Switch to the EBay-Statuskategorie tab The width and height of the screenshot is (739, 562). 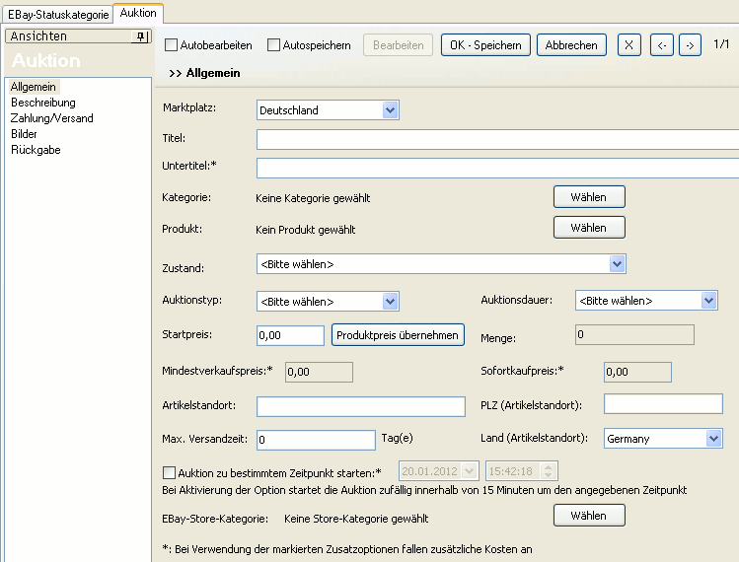[x=58, y=14]
